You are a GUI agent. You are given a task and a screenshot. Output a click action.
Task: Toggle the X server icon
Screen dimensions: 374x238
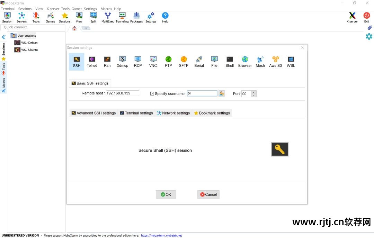(352, 18)
